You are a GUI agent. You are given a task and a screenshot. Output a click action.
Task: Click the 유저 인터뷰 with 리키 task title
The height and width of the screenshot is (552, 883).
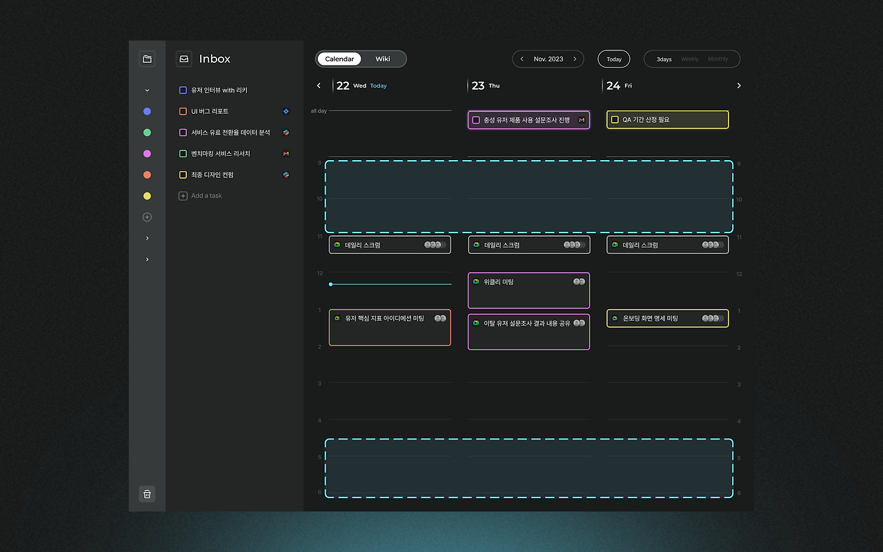point(219,90)
